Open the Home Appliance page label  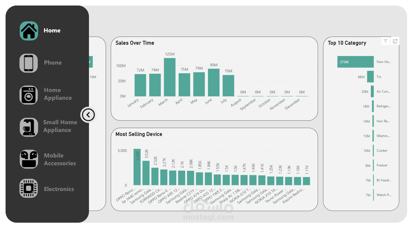tap(58, 94)
